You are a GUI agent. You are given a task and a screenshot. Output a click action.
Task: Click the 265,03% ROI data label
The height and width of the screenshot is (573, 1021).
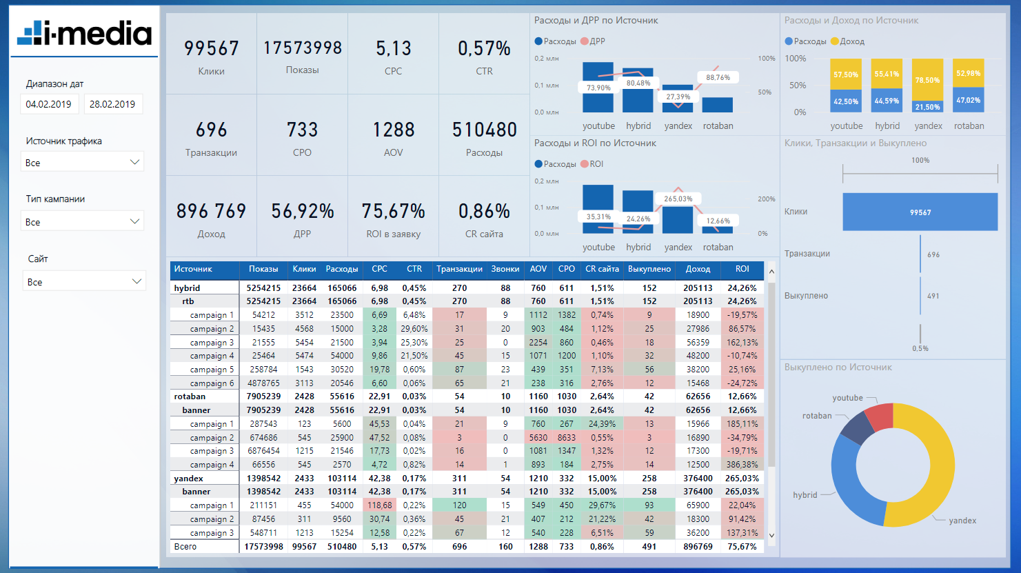pos(678,199)
